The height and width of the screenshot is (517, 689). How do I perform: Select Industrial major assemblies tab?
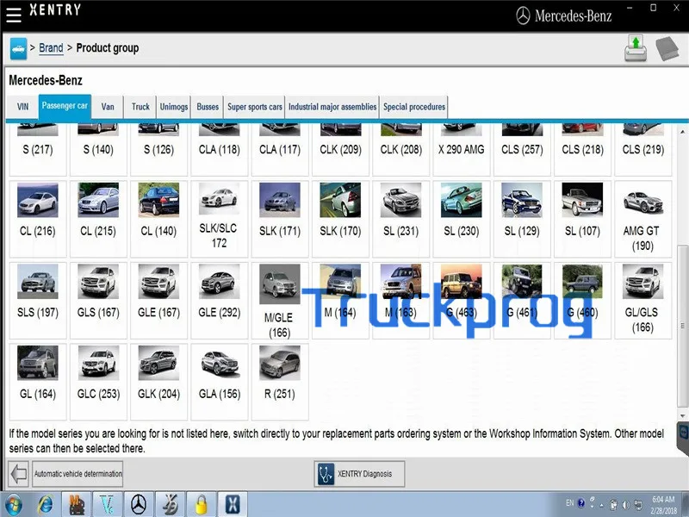pyautogui.click(x=332, y=107)
